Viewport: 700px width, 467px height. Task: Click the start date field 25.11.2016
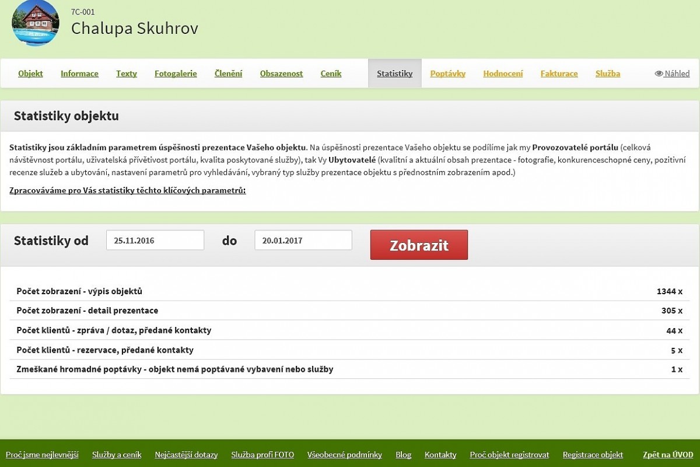coord(155,240)
